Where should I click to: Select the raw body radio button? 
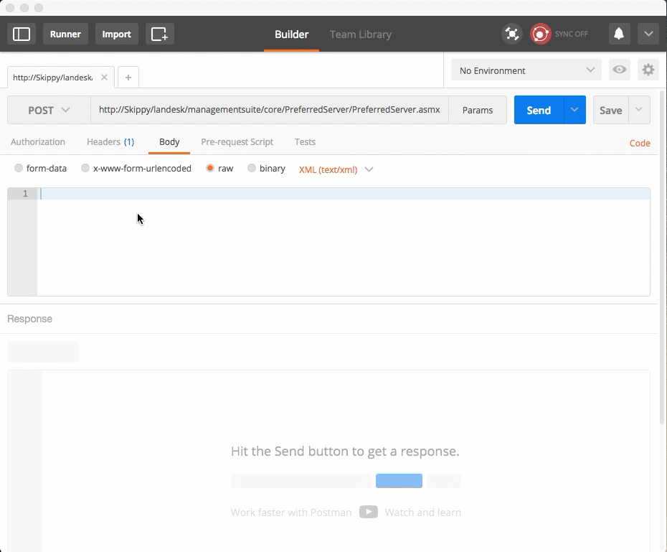click(x=209, y=168)
